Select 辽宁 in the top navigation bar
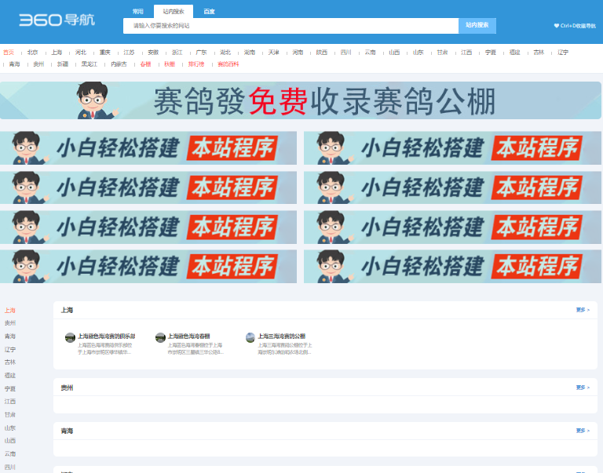603x473 pixels. [563, 53]
